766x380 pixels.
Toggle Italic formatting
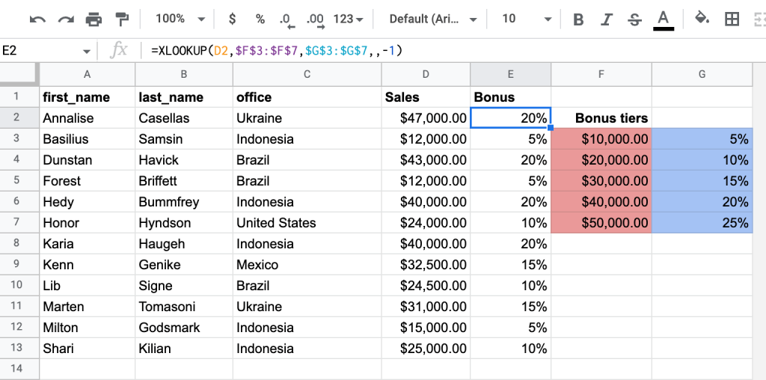click(606, 19)
